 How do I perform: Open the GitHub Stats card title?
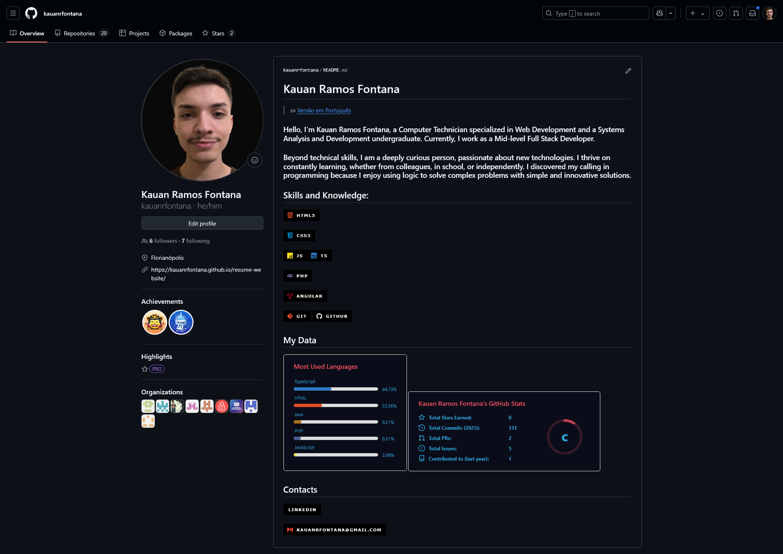pyautogui.click(x=472, y=403)
